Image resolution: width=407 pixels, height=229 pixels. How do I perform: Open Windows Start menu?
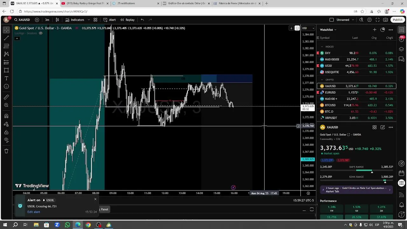click(x=5, y=225)
